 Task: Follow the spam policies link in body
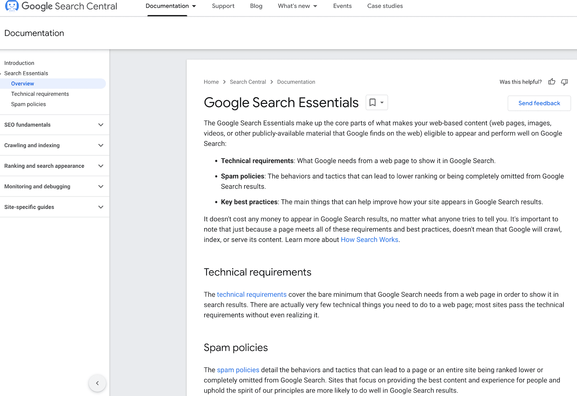point(238,370)
